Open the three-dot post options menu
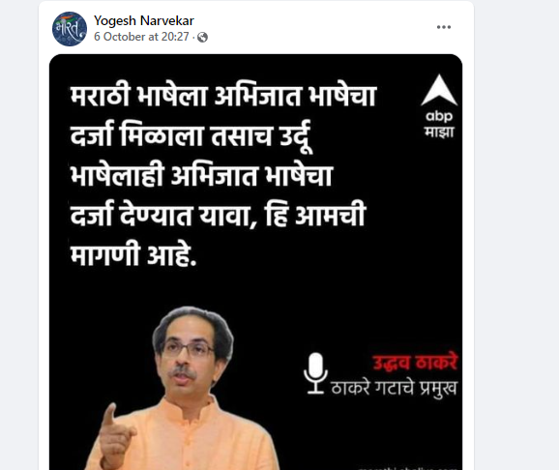Viewport: 559px width, 470px height. pos(444,27)
